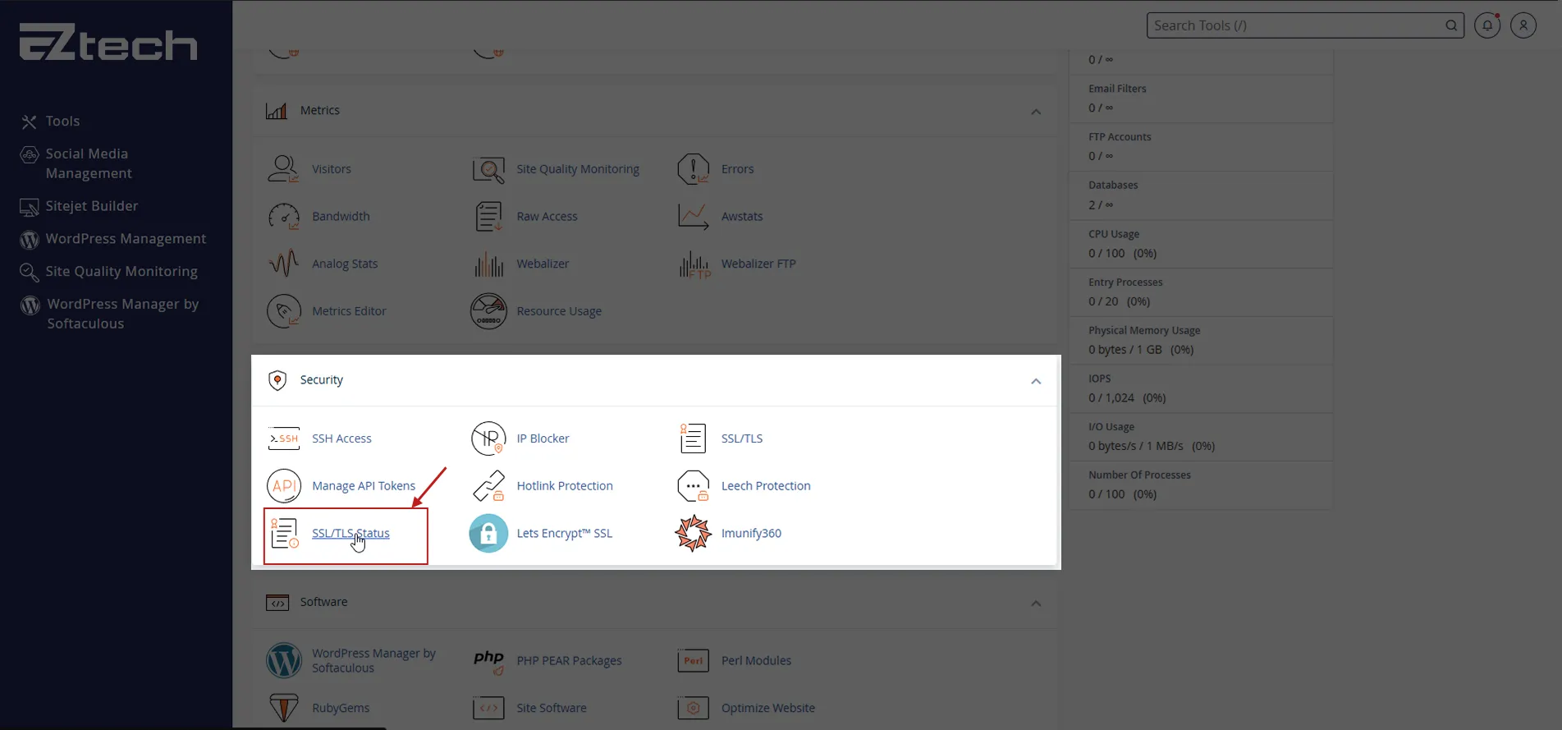
Task: Click the Email Filters statistic
Action: [1202, 99]
